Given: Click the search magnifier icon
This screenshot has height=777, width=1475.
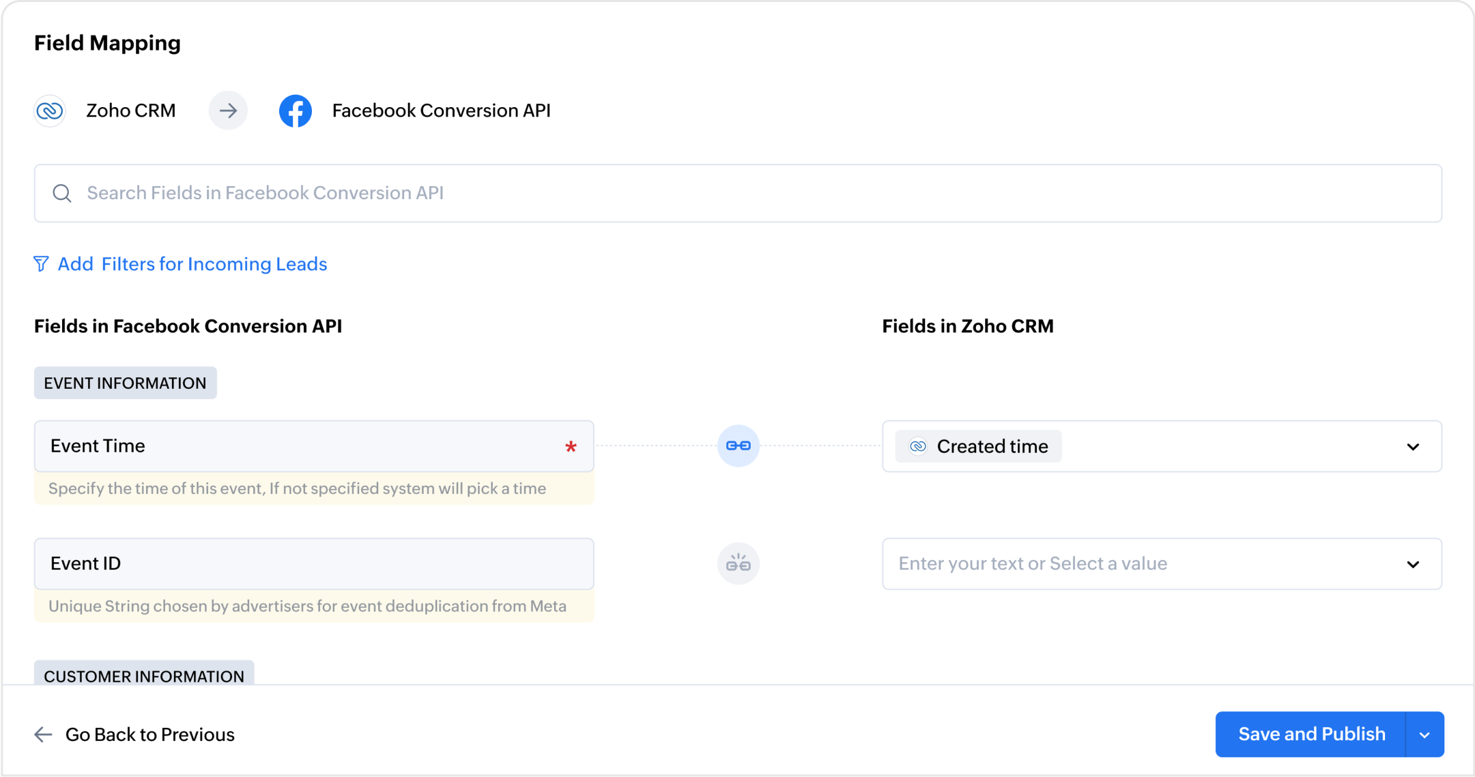Looking at the screenshot, I should pyautogui.click(x=62, y=193).
